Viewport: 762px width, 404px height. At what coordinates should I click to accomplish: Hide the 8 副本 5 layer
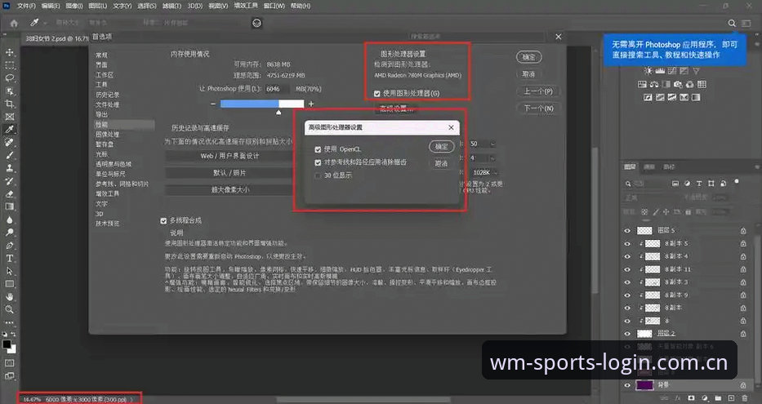[x=627, y=244]
